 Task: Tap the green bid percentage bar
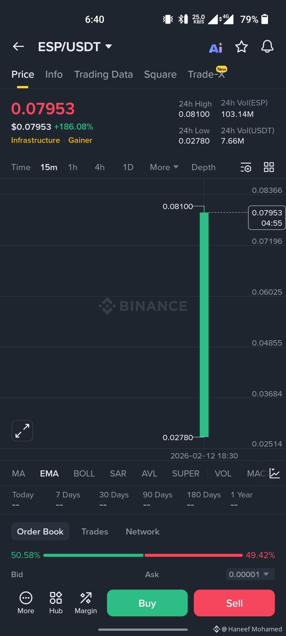click(93, 555)
